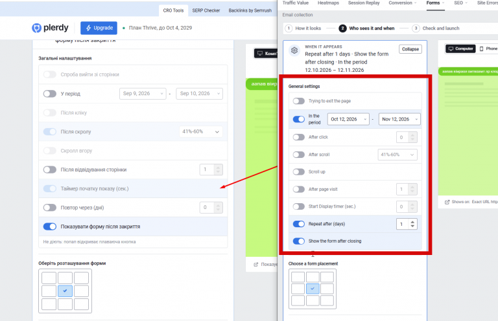Click the monitor icon in the left window preview
The height and width of the screenshot is (321, 498).
point(260,53)
